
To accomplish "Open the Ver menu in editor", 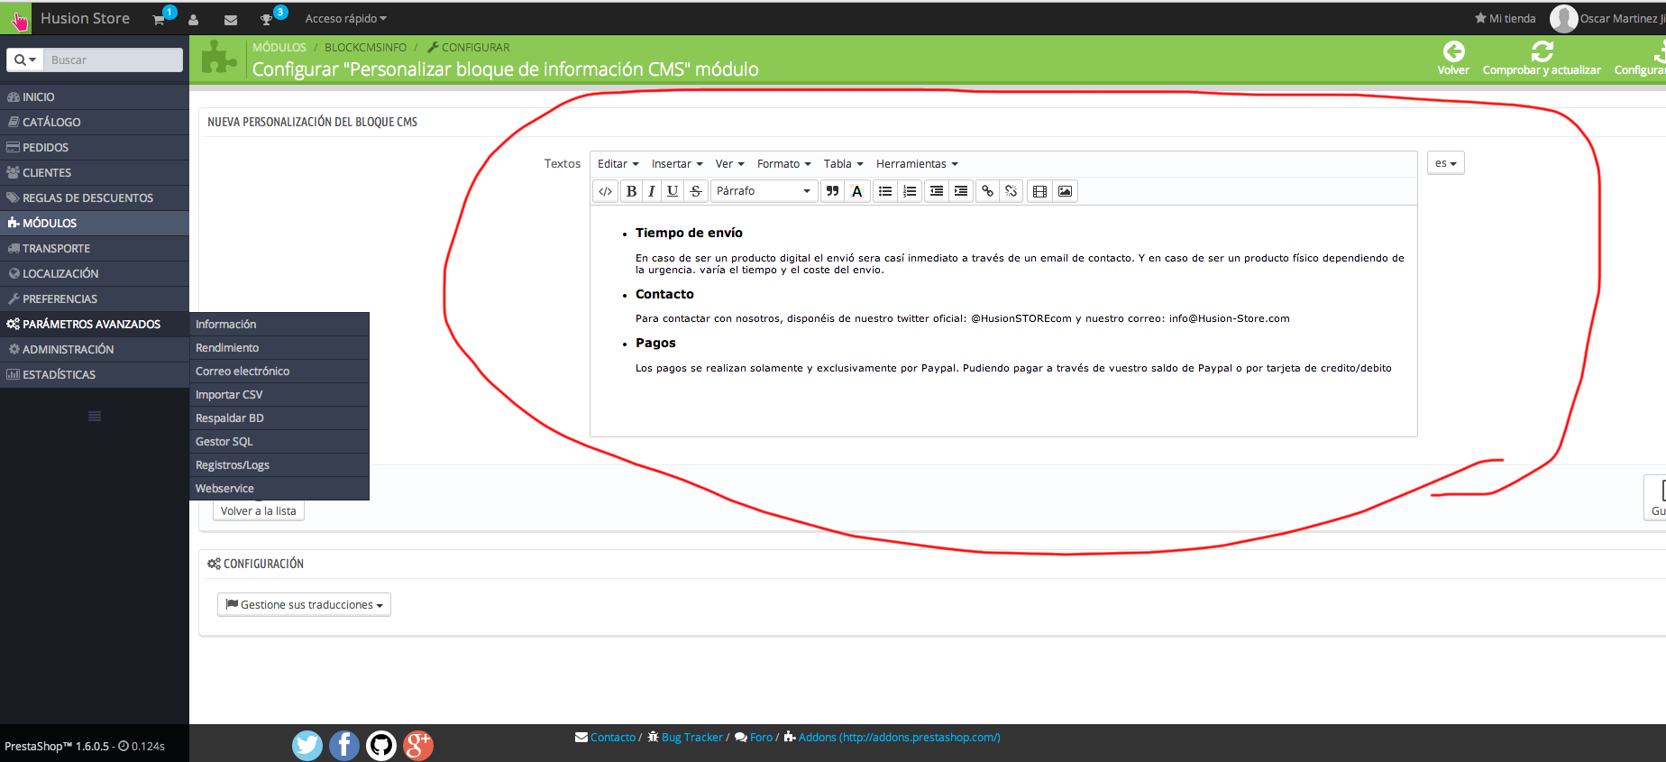I will coord(729,164).
